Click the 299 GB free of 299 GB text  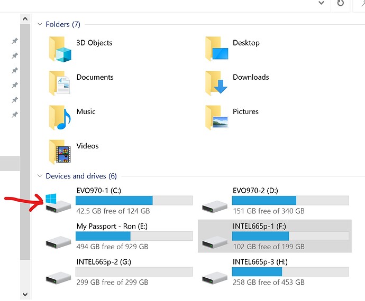click(x=112, y=282)
